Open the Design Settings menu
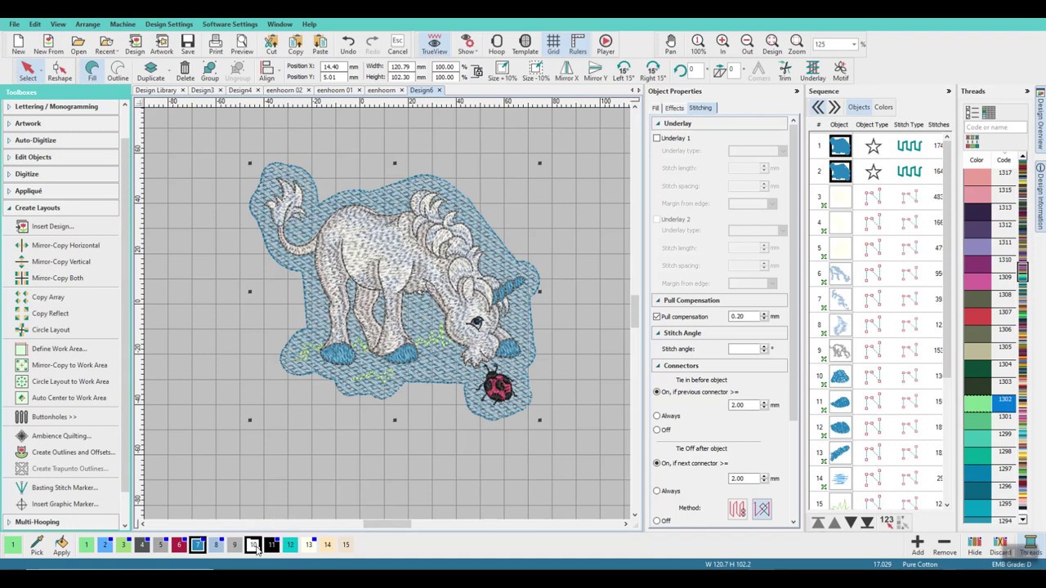Screen dimensions: 1046x588 click(169, 24)
